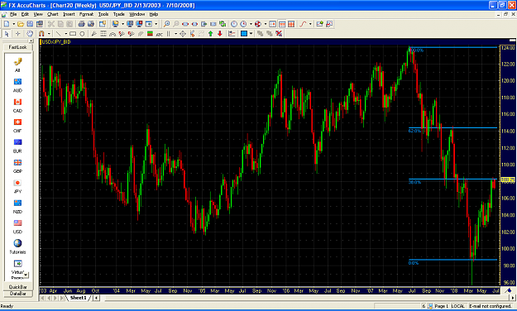Click the Print icon
The width and height of the screenshot is (517, 311).
click(81, 24)
